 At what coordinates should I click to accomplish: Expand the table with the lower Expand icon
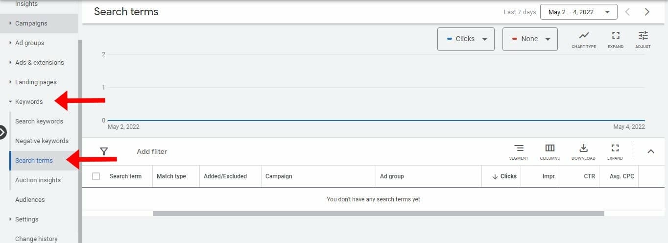tap(615, 152)
